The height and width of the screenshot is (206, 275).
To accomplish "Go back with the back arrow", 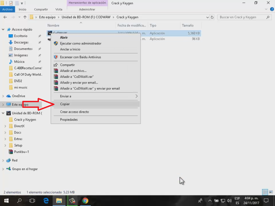I will point(5,17).
